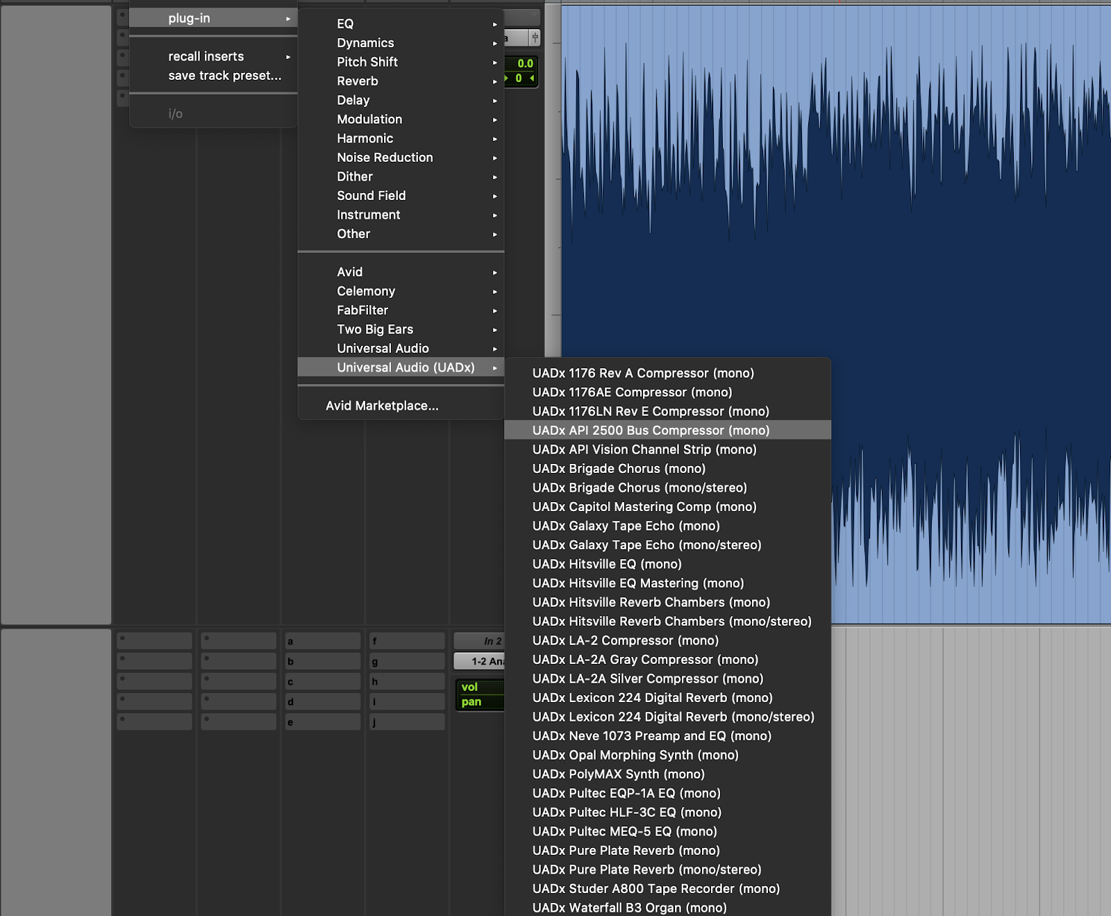Open the FabFilter manufacturer submenu
Image resolution: width=1111 pixels, height=916 pixels.
pos(401,310)
